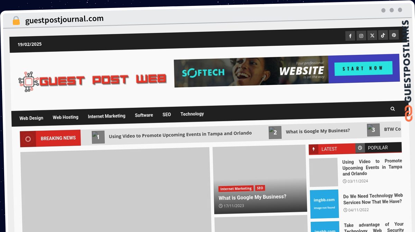Open the TikTok social icon
The width and height of the screenshot is (415, 232).
pyautogui.click(x=383, y=35)
